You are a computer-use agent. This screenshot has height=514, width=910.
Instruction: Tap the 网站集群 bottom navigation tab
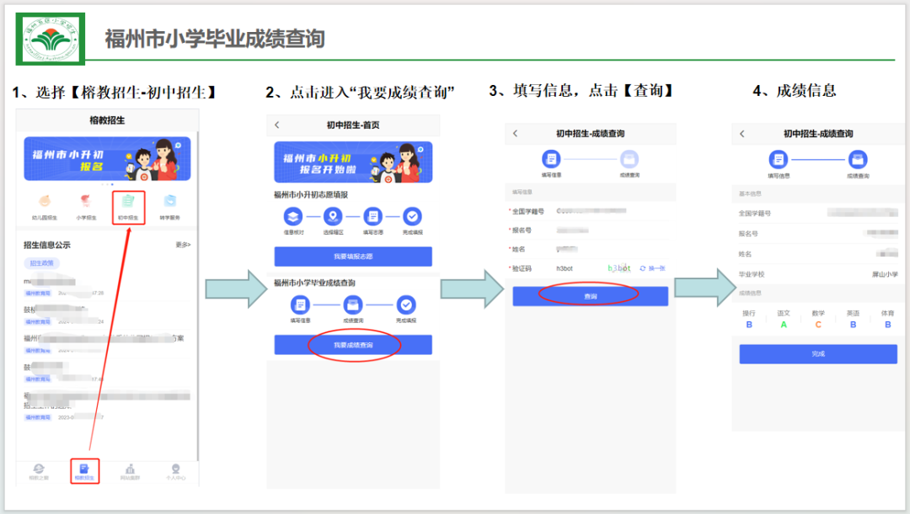click(x=130, y=472)
